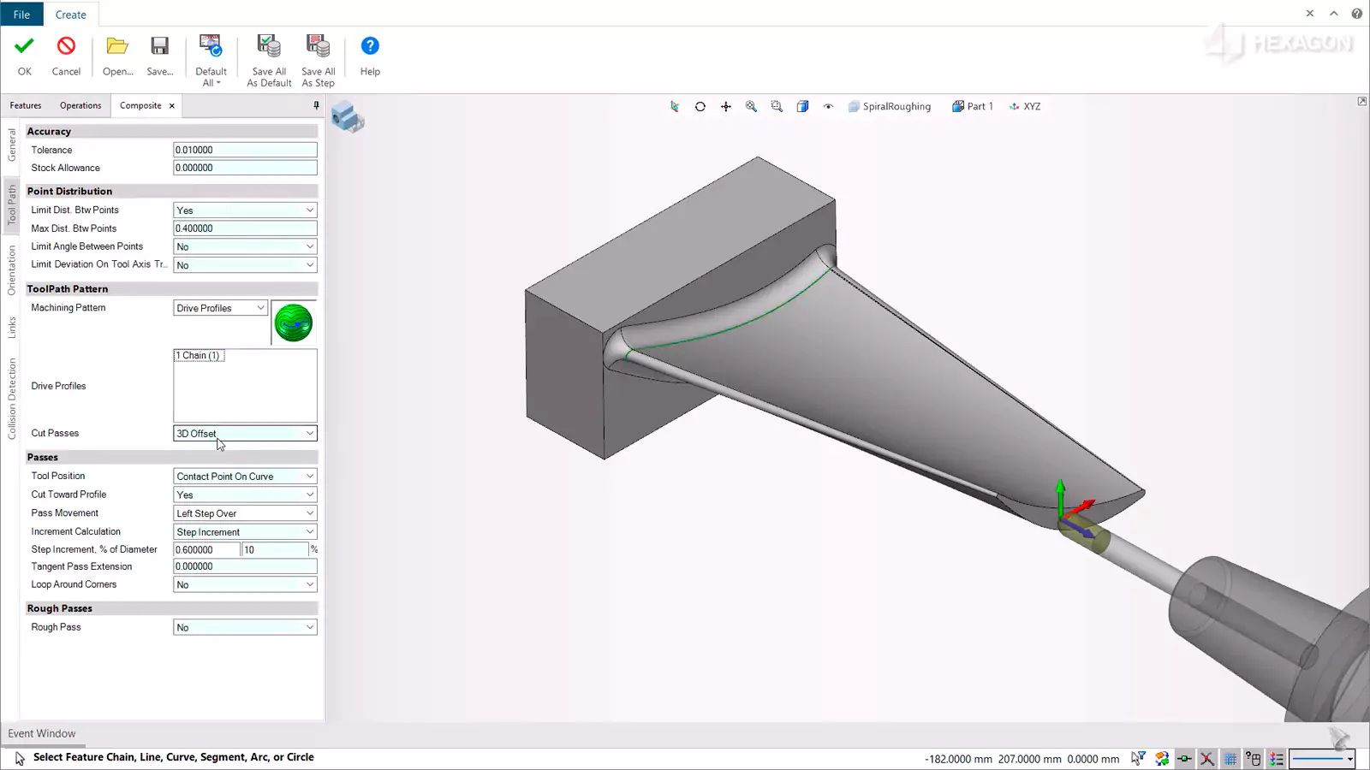
Task: Open Limit Deviation On Tool Axis dropdown
Action: 245,265
